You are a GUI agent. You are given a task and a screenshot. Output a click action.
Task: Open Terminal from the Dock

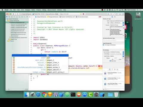coord(73,95)
